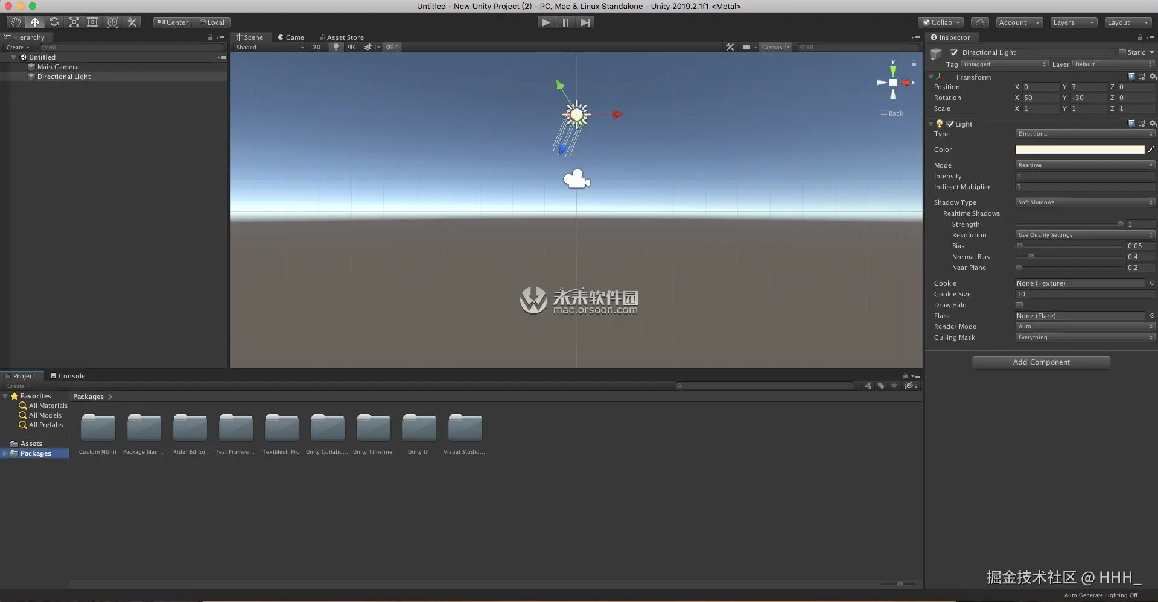Screen dimensions: 1158x602
Task: Start Play mode
Action: point(546,22)
